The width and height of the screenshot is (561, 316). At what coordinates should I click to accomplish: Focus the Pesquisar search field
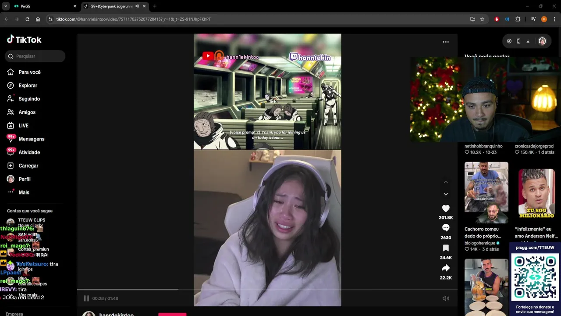tap(36, 56)
